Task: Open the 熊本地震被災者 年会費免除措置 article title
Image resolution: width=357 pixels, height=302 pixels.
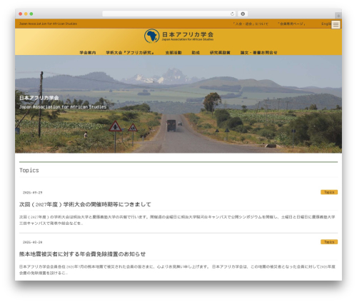Action: pos(82,254)
